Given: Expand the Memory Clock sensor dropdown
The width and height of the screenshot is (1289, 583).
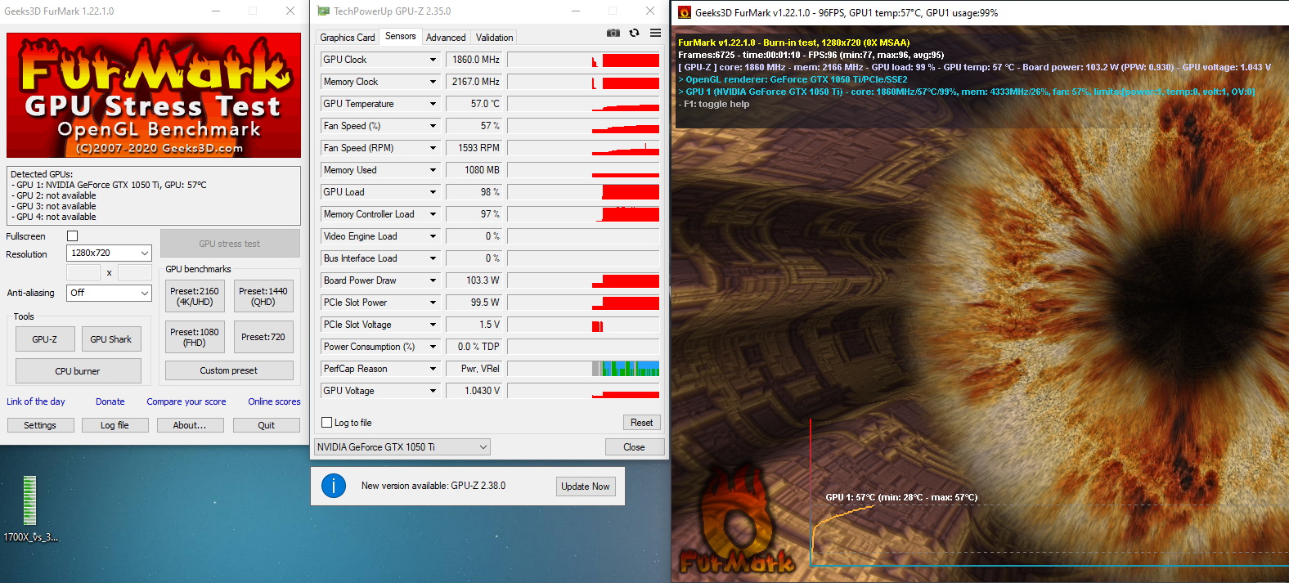Looking at the screenshot, I should click(x=433, y=82).
